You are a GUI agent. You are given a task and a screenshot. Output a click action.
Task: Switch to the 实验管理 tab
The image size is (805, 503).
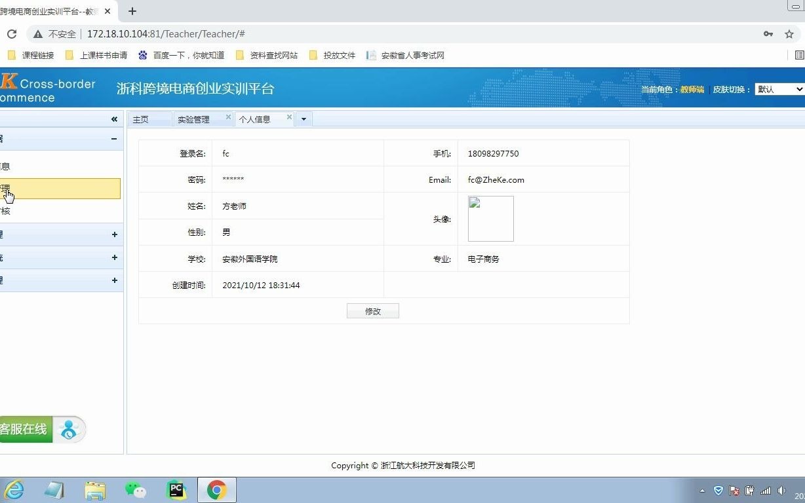click(x=192, y=119)
